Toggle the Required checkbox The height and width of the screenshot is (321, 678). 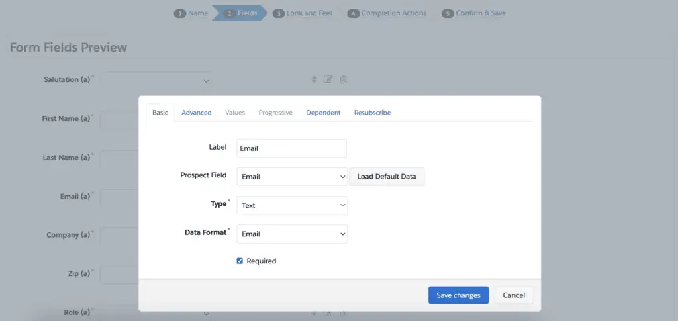coord(240,261)
